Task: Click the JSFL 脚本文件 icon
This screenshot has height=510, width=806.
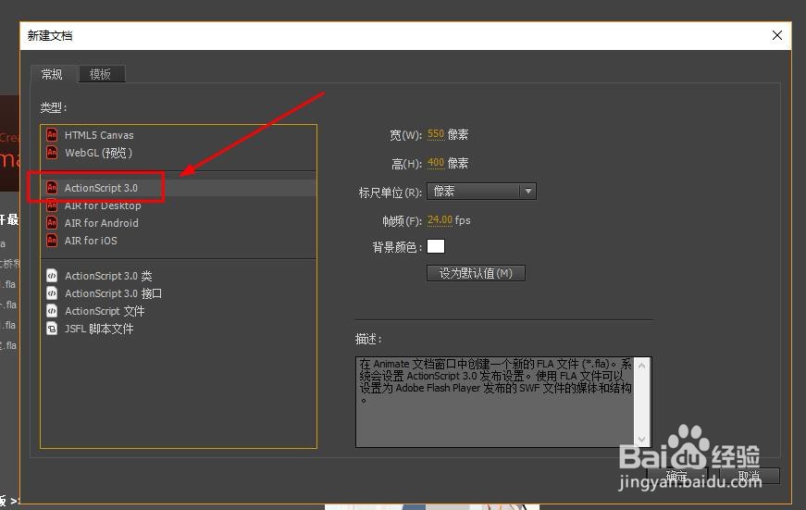Action: point(52,329)
